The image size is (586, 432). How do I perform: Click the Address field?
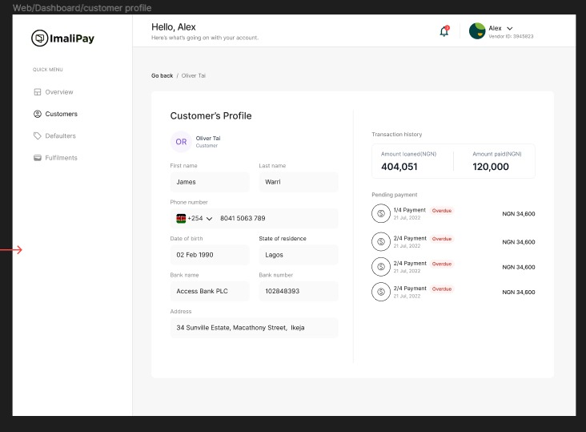click(254, 328)
